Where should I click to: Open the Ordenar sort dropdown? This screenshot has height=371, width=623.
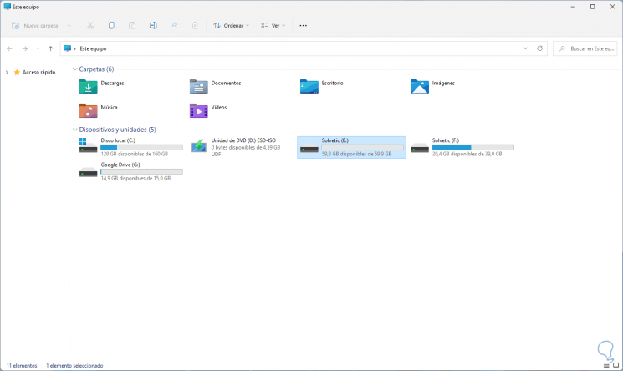pyautogui.click(x=232, y=25)
